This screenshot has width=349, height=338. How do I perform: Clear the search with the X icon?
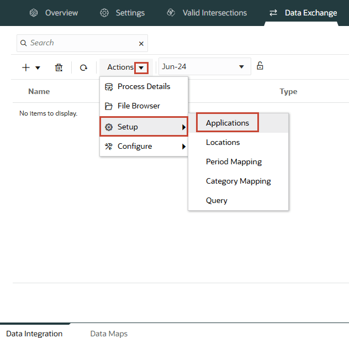141,44
